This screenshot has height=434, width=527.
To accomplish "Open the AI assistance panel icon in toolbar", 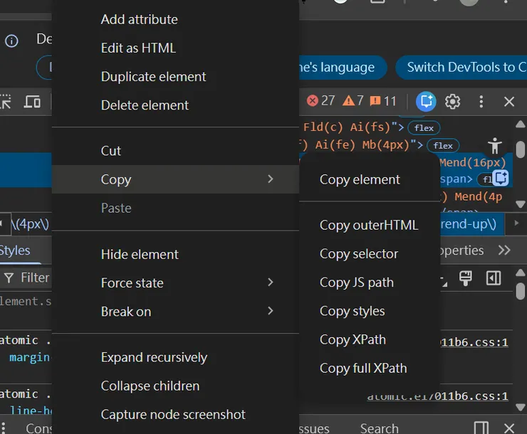I will pos(426,102).
